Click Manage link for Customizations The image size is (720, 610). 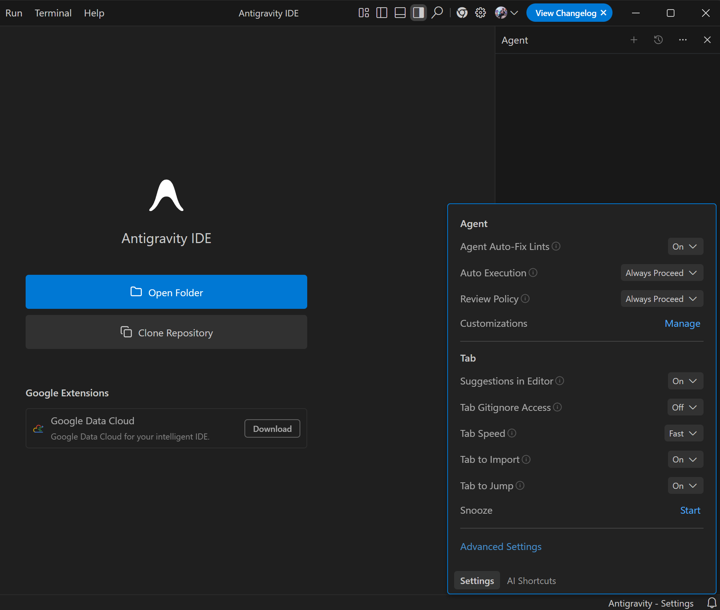683,323
